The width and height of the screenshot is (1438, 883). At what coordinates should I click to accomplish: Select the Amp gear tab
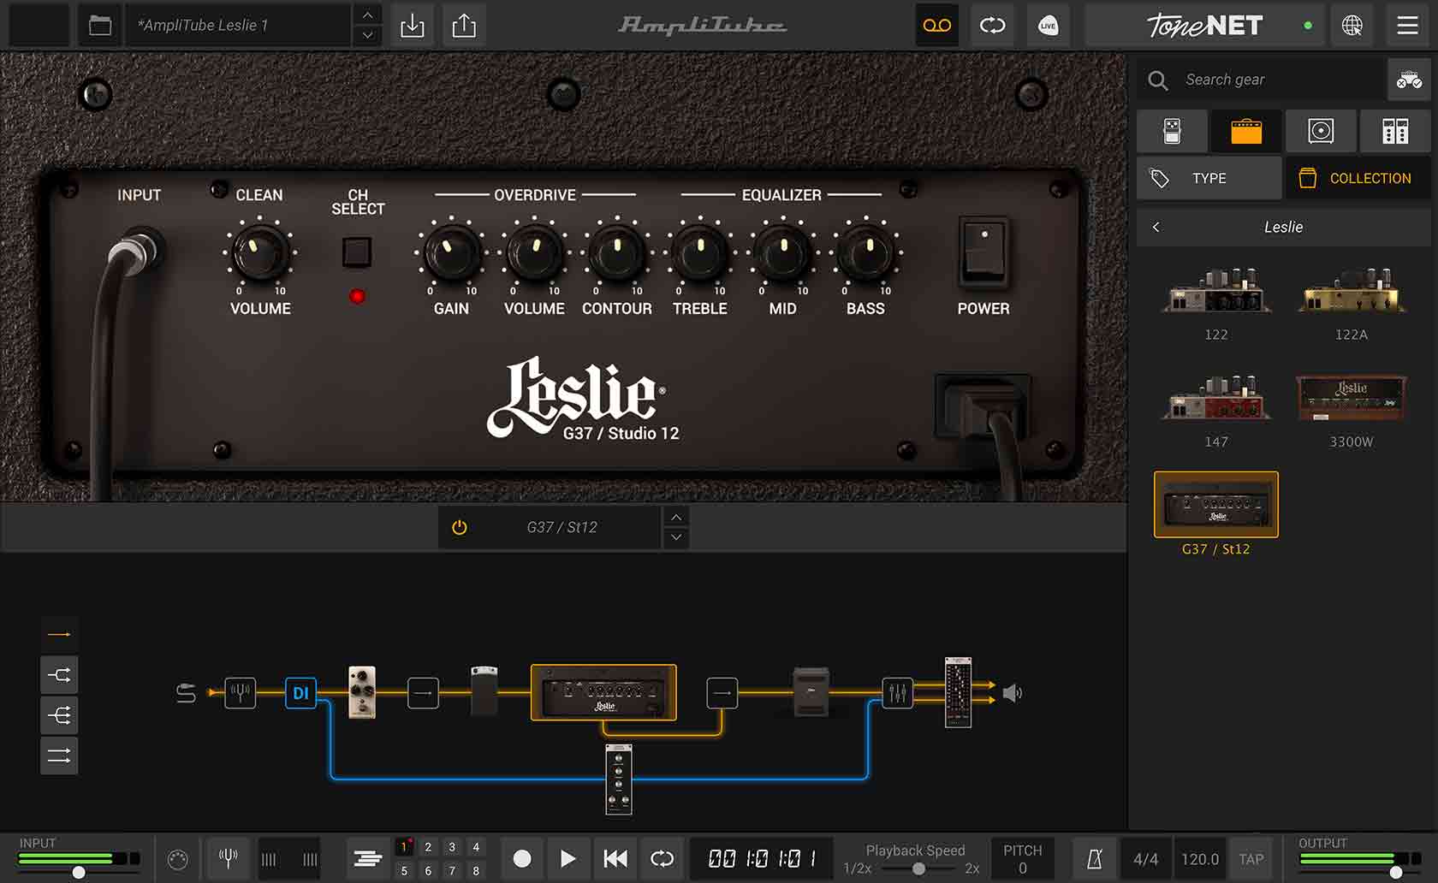tap(1246, 131)
